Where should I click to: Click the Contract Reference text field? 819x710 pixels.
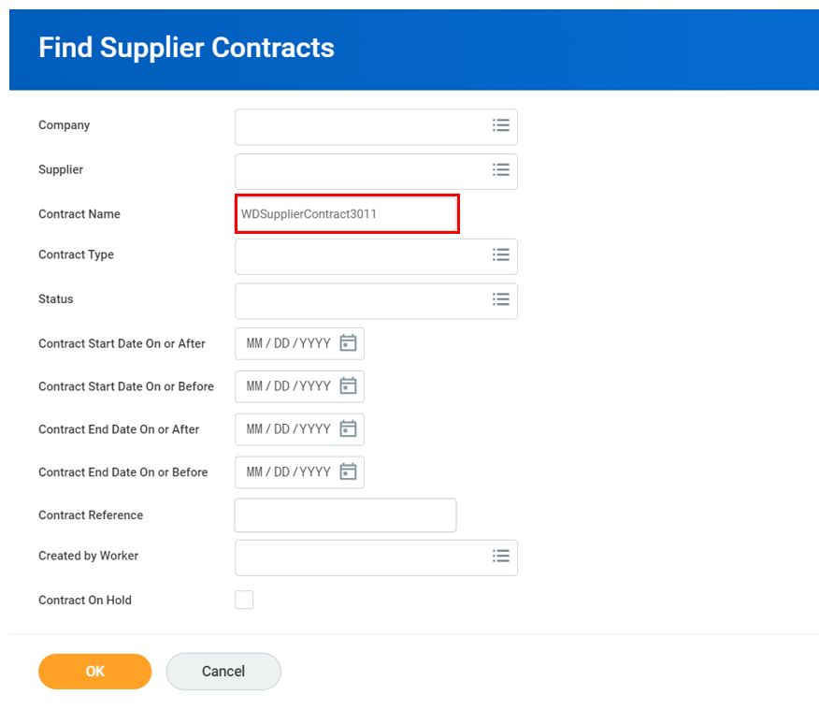[x=345, y=515]
